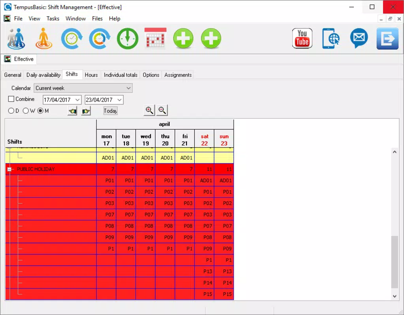Select the D view radio button
Viewport: 404px width, 315px height.
coord(11,111)
